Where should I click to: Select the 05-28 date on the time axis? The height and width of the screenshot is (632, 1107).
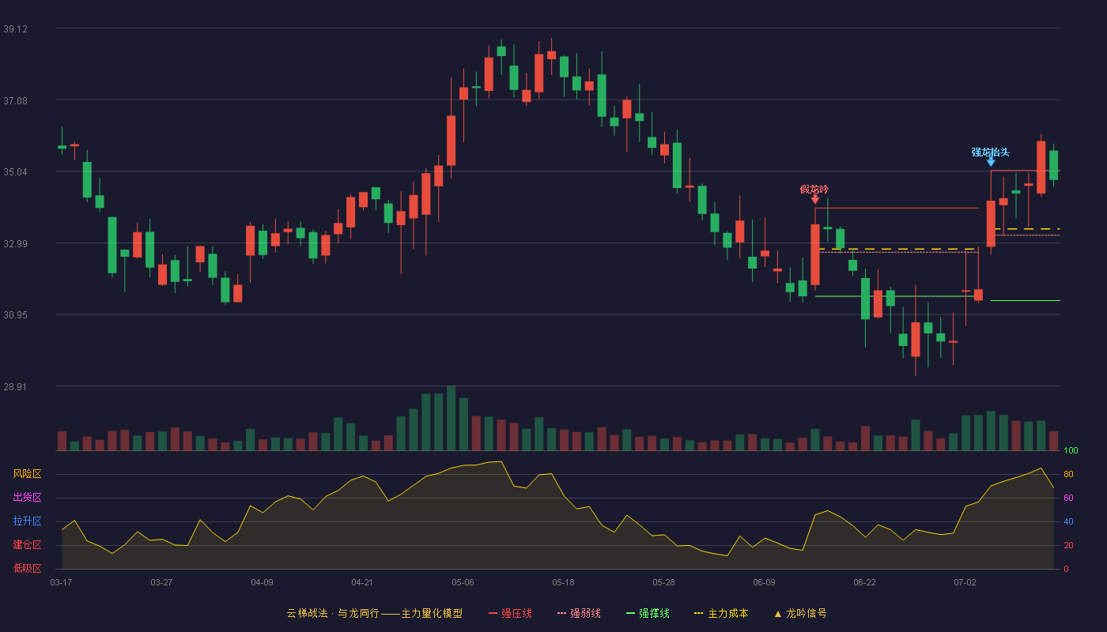pos(663,582)
